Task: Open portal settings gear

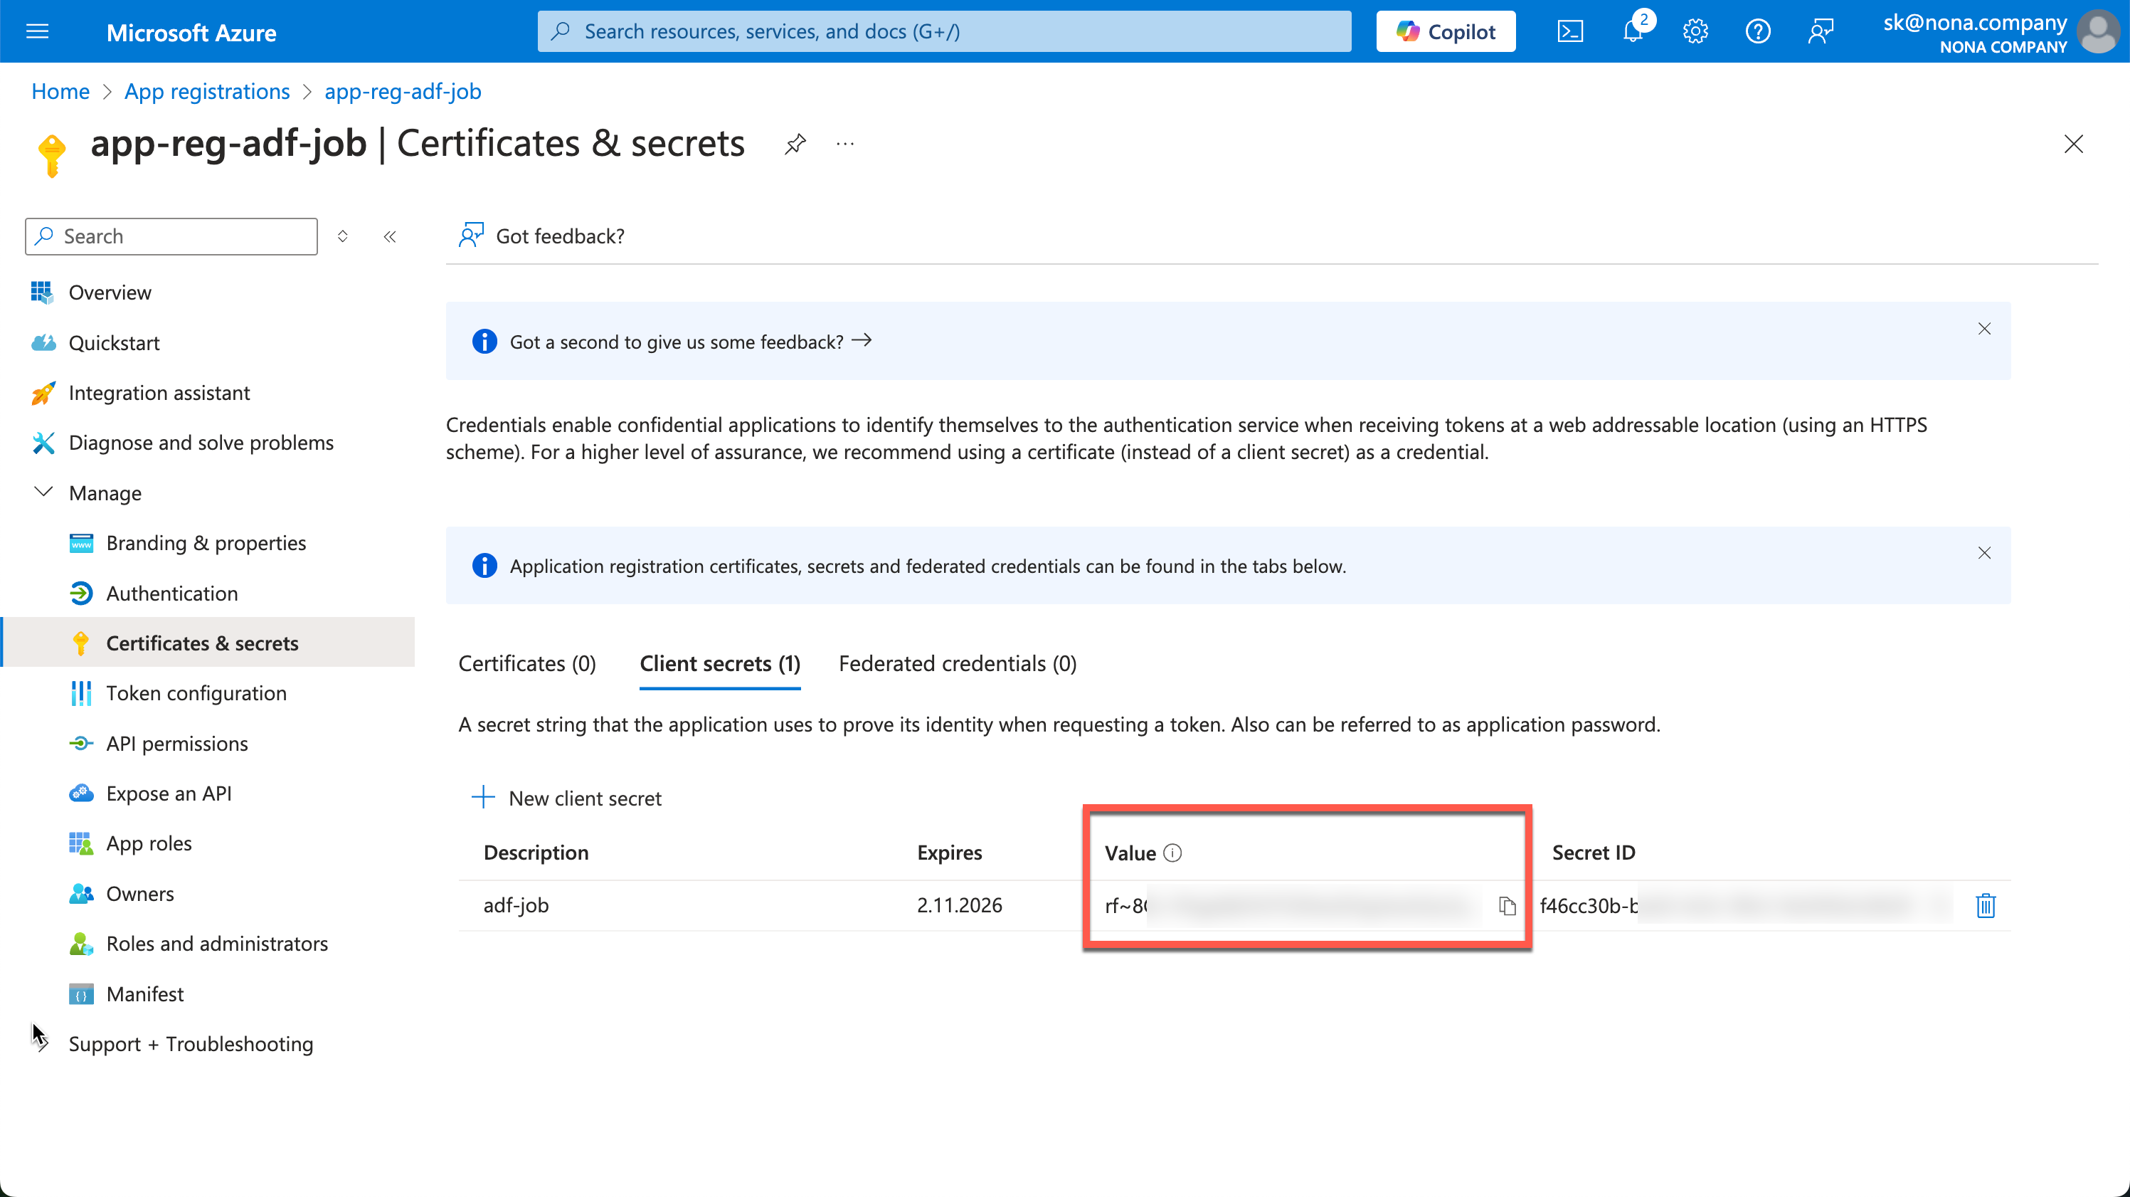Action: point(1695,31)
